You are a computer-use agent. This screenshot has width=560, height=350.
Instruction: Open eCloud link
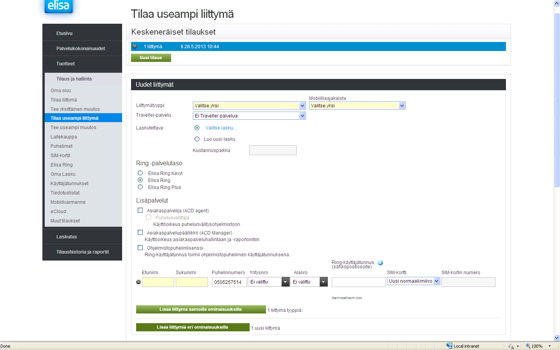click(58, 212)
